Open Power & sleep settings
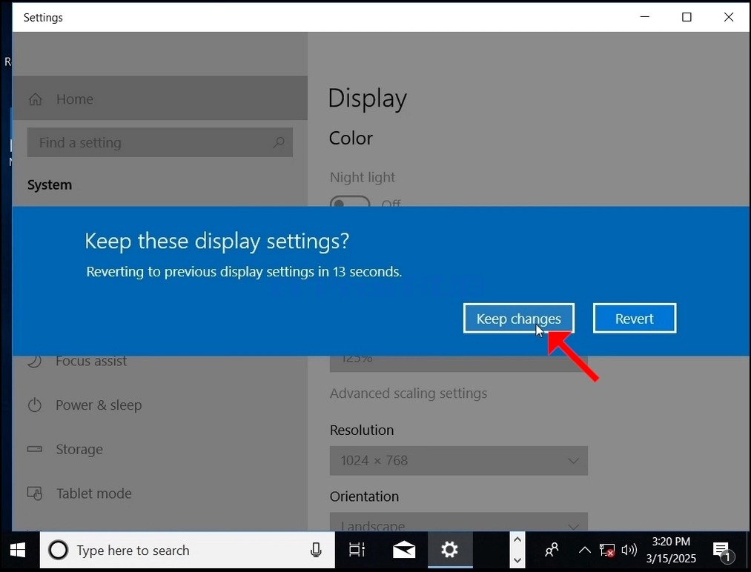Viewport: 751px width, 572px height. point(99,405)
